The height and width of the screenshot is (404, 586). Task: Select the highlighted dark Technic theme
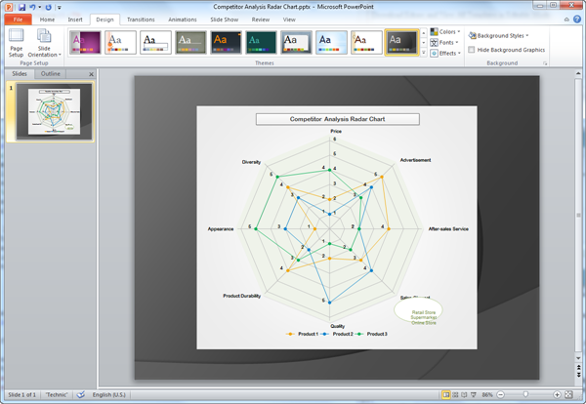click(401, 43)
